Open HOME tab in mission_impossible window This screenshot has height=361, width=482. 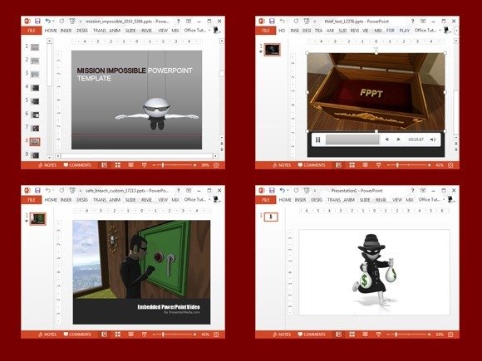(x=51, y=31)
